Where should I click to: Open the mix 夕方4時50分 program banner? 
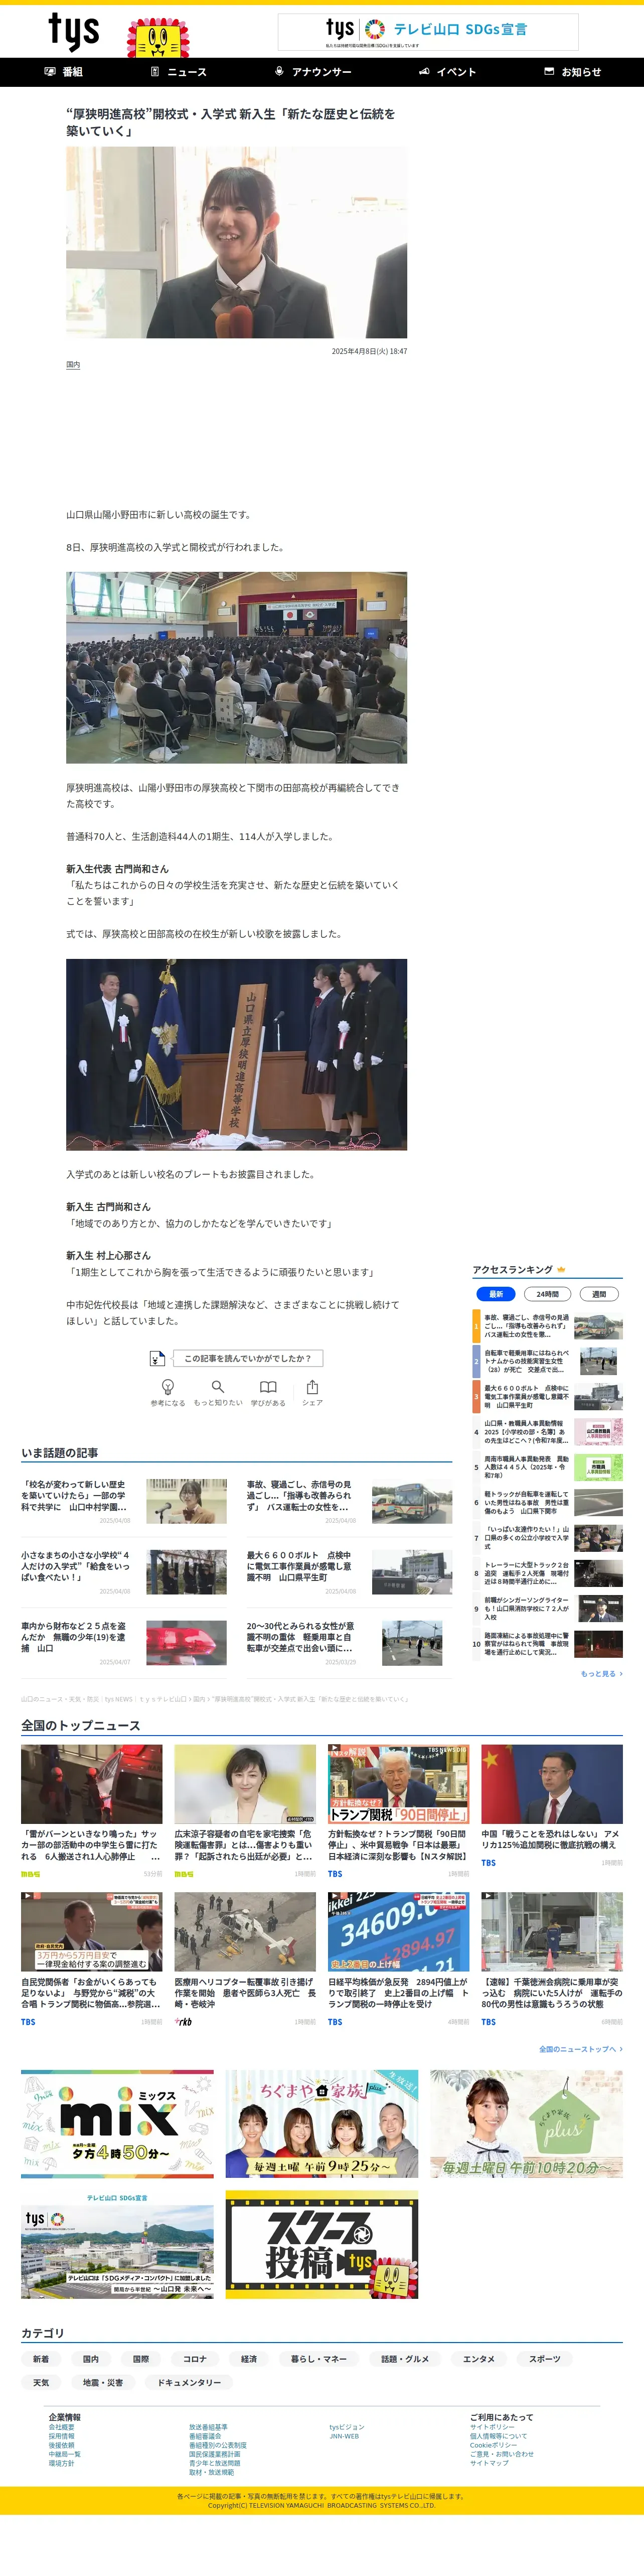117,2124
